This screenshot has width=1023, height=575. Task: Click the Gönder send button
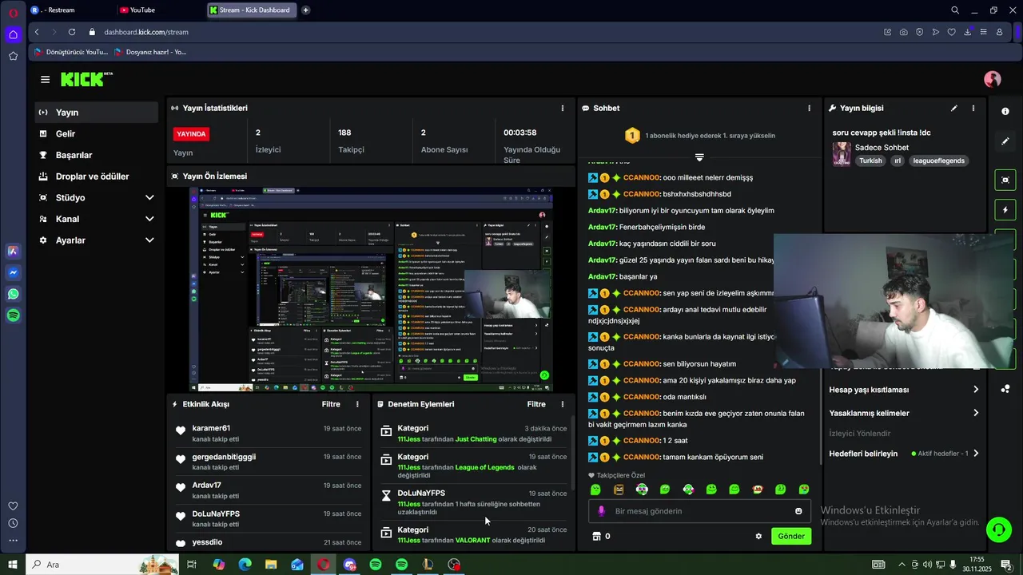pos(791,536)
